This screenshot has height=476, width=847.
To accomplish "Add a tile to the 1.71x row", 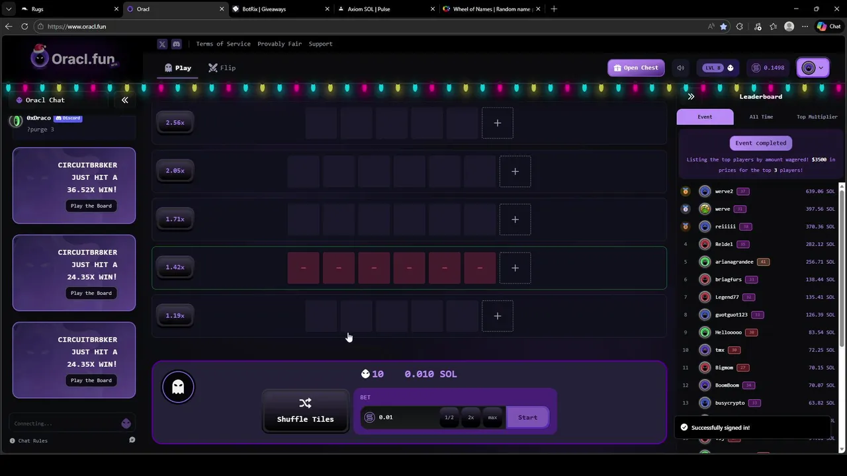I will (515, 219).
